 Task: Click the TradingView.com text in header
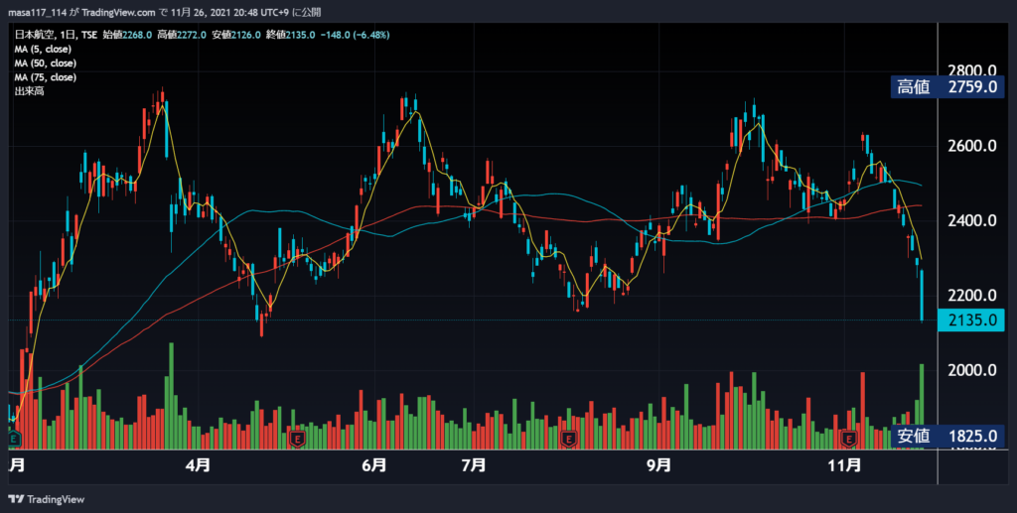click(x=119, y=12)
